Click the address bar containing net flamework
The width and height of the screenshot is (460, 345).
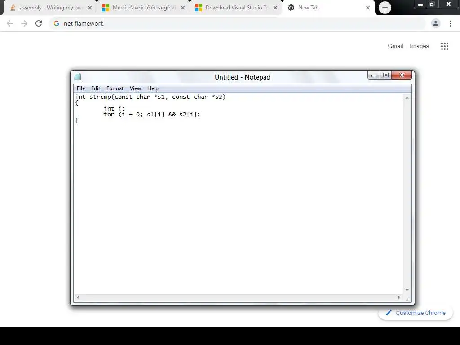point(237,23)
